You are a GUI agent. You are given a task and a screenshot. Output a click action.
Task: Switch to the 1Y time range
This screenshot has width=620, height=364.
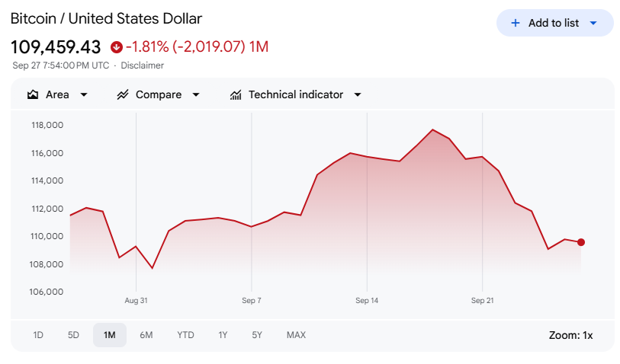(223, 335)
